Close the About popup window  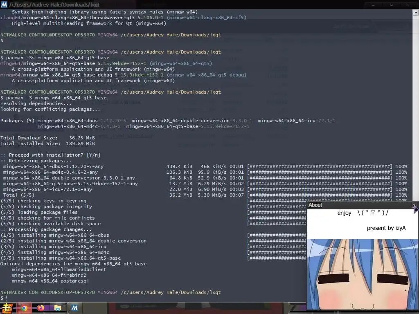click(414, 205)
